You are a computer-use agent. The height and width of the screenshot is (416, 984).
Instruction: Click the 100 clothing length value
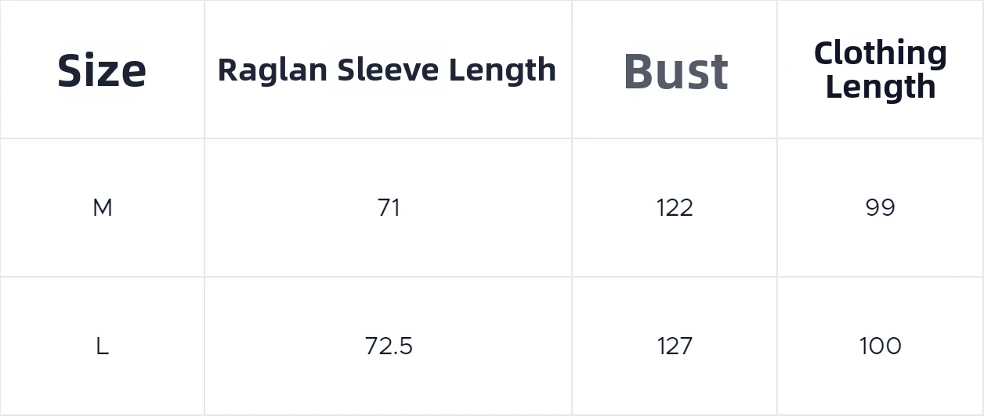click(880, 346)
